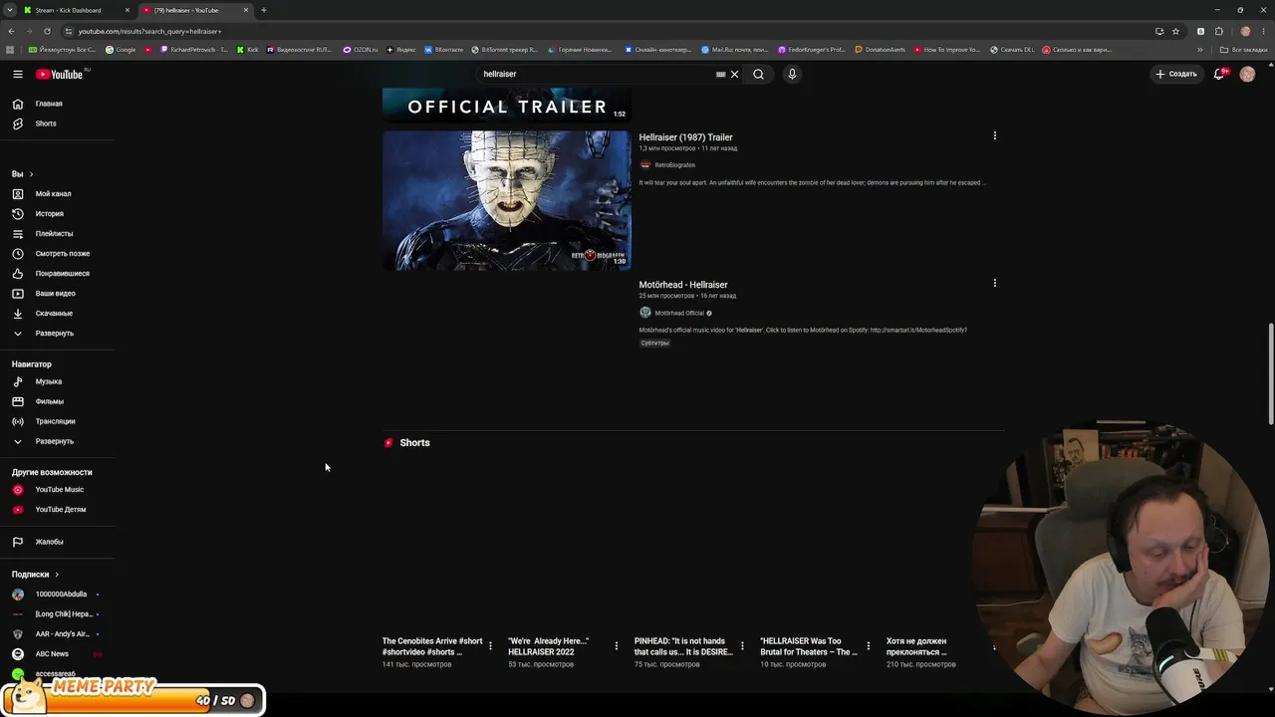Open a new browser tab
Viewport: 1275px width, 717px height.
[x=263, y=10]
